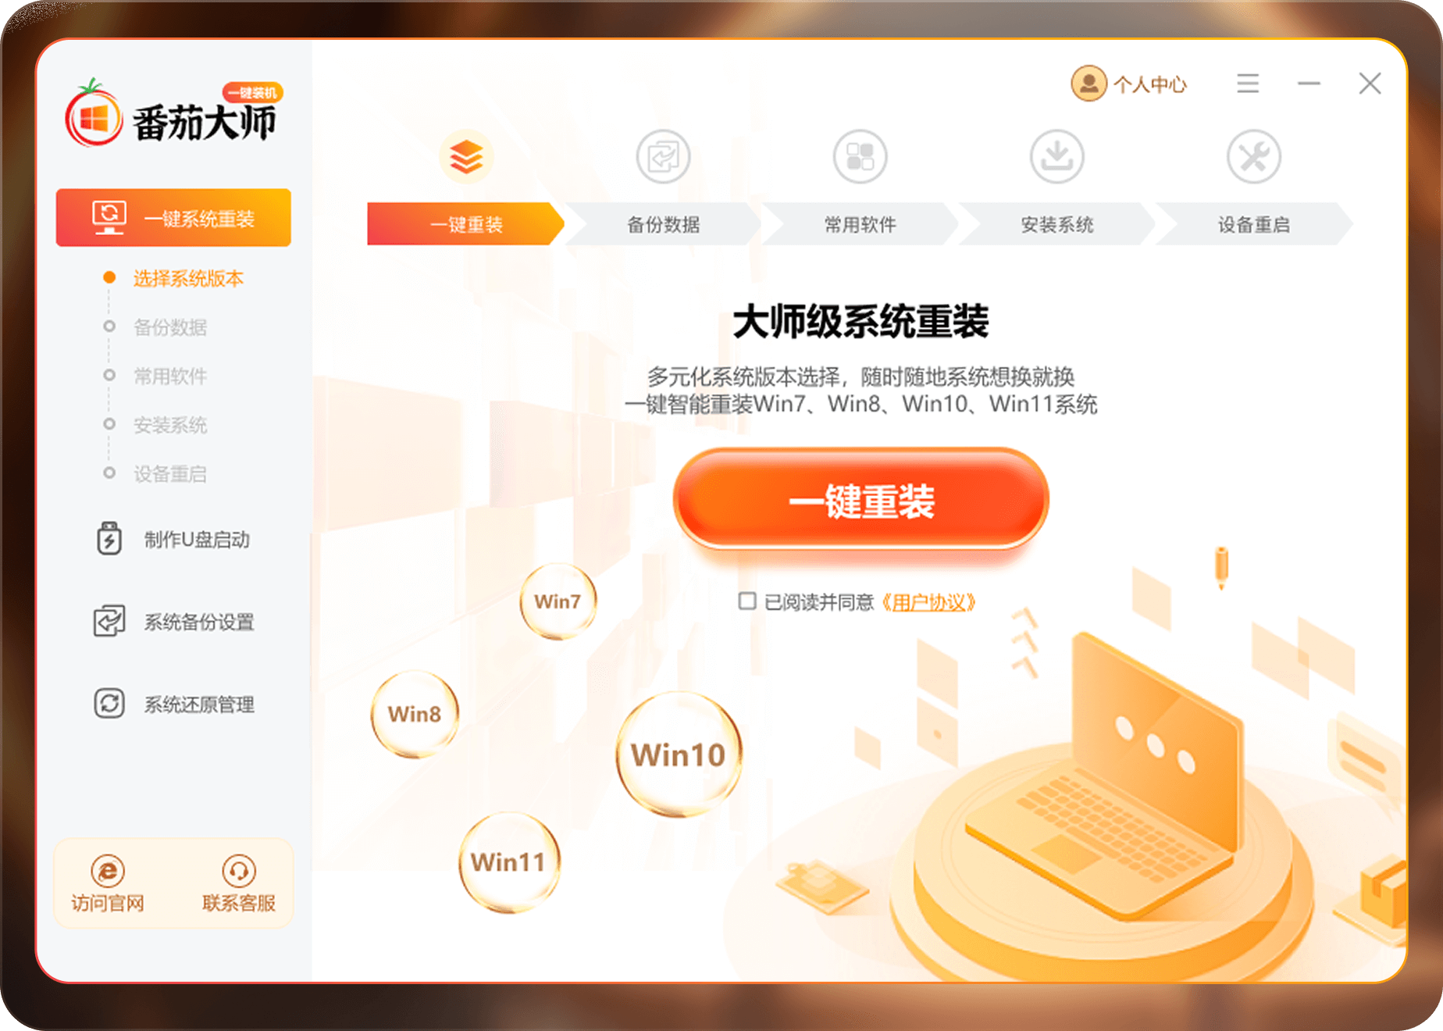The image size is (1443, 1031).
Task: Contact support via 联系客服 headset icon
Action: (x=239, y=883)
